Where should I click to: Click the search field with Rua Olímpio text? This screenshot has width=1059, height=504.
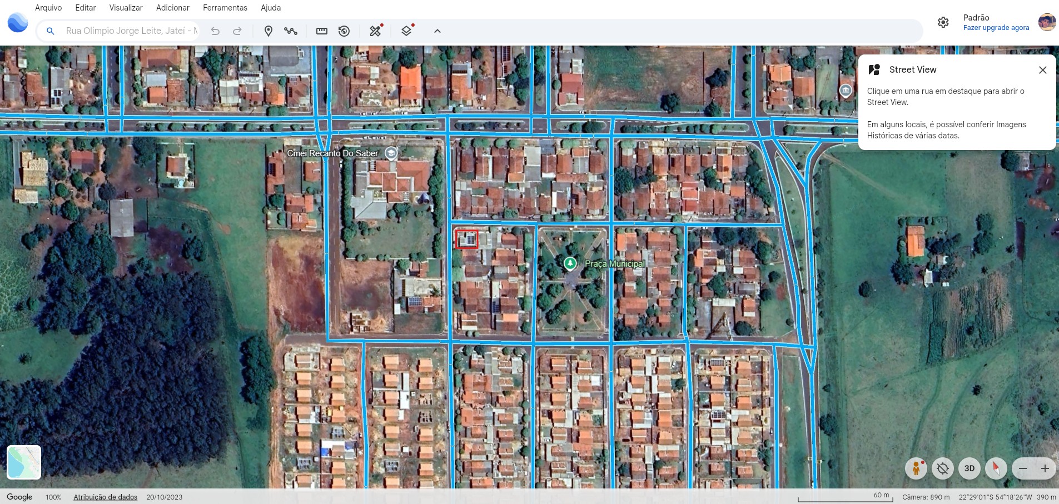[x=131, y=31]
